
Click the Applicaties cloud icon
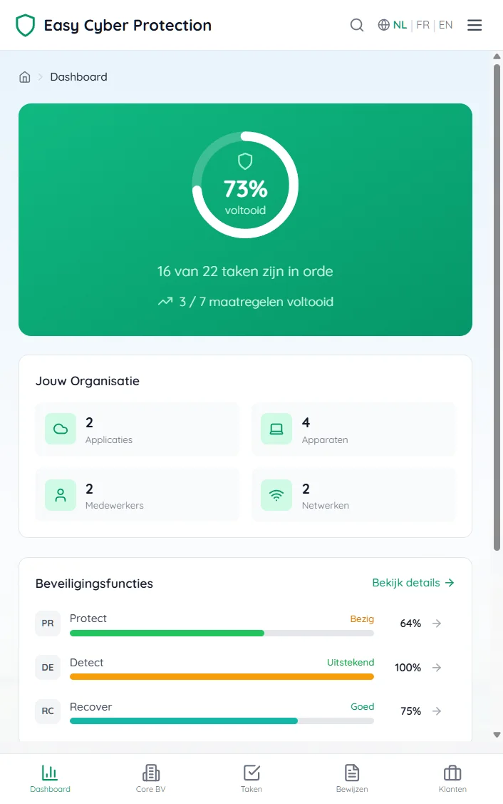click(60, 429)
